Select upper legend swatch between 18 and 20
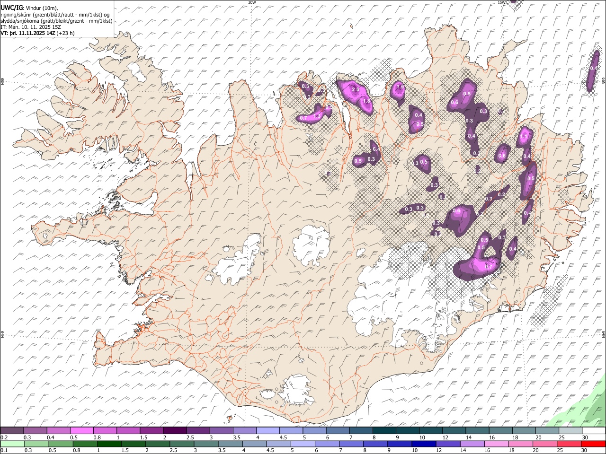The width and height of the screenshot is (606, 454). click(524, 430)
